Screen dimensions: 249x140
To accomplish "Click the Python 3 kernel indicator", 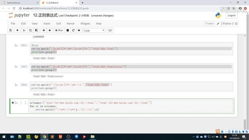I will click(230, 23).
